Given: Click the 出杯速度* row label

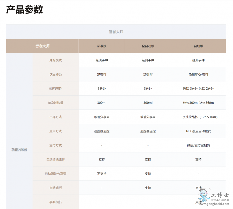Looking at the screenshot, I should coord(55,89).
